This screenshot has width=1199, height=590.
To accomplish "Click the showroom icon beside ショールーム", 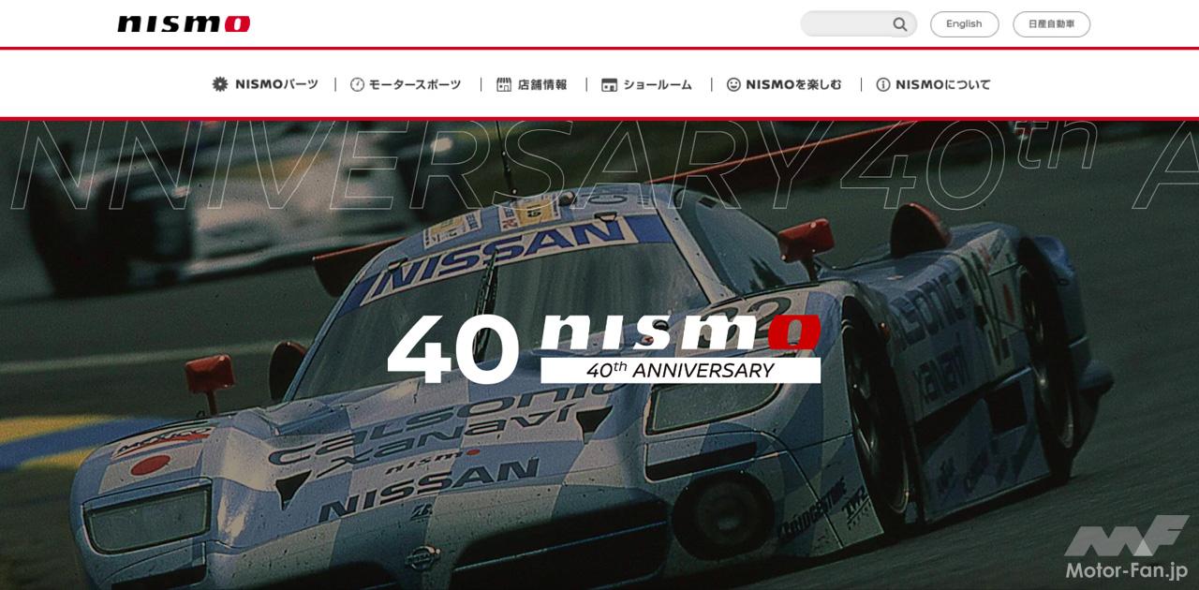I will (609, 84).
